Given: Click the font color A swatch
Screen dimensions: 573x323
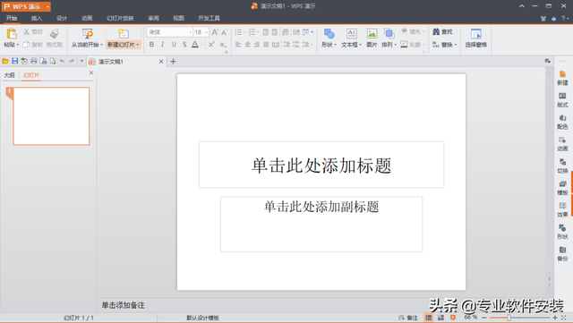Looking at the screenshot, I should coord(195,45).
